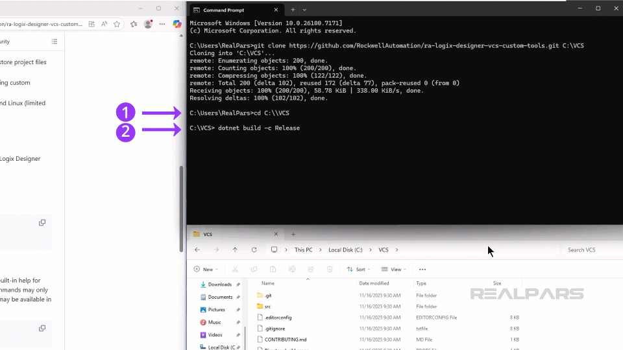623x350 pixels.
Task: Click the Search VCS field
Action: (x=592, y=250)
